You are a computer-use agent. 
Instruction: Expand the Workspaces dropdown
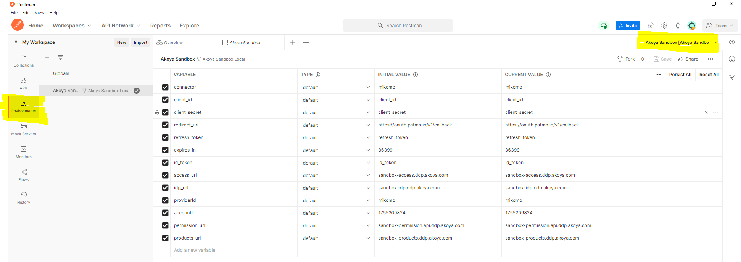(72, 26)
